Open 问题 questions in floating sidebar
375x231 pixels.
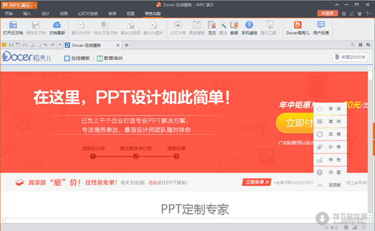click(x=330, y=172)
